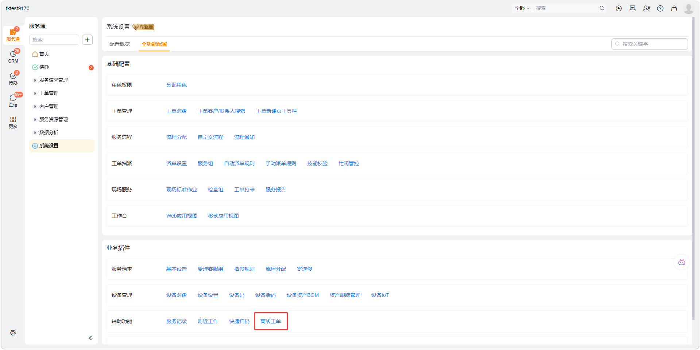Image resolution: width=700 pixels, height=350 pixels.
Task: Open the 更多 apps grid icon
Action: pyautogui.click(x=13, y=122)
